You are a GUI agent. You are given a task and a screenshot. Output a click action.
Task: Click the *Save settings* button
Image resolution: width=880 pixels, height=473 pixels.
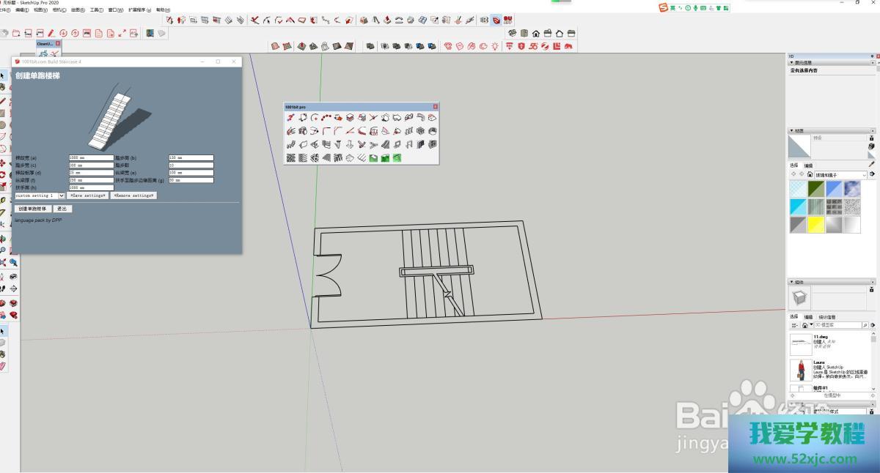(88, 195)
